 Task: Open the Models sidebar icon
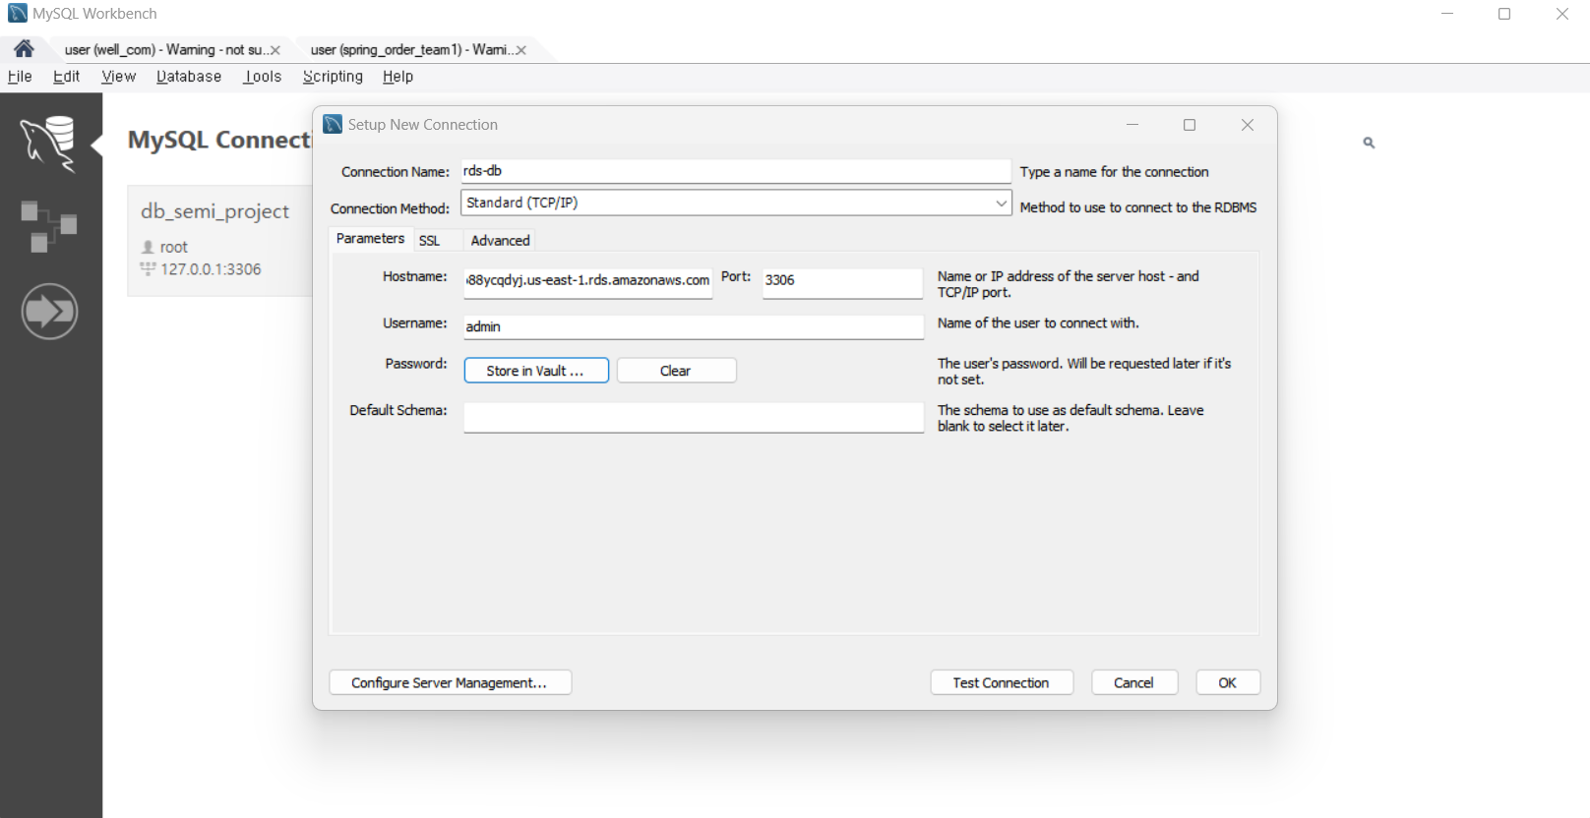49,226
